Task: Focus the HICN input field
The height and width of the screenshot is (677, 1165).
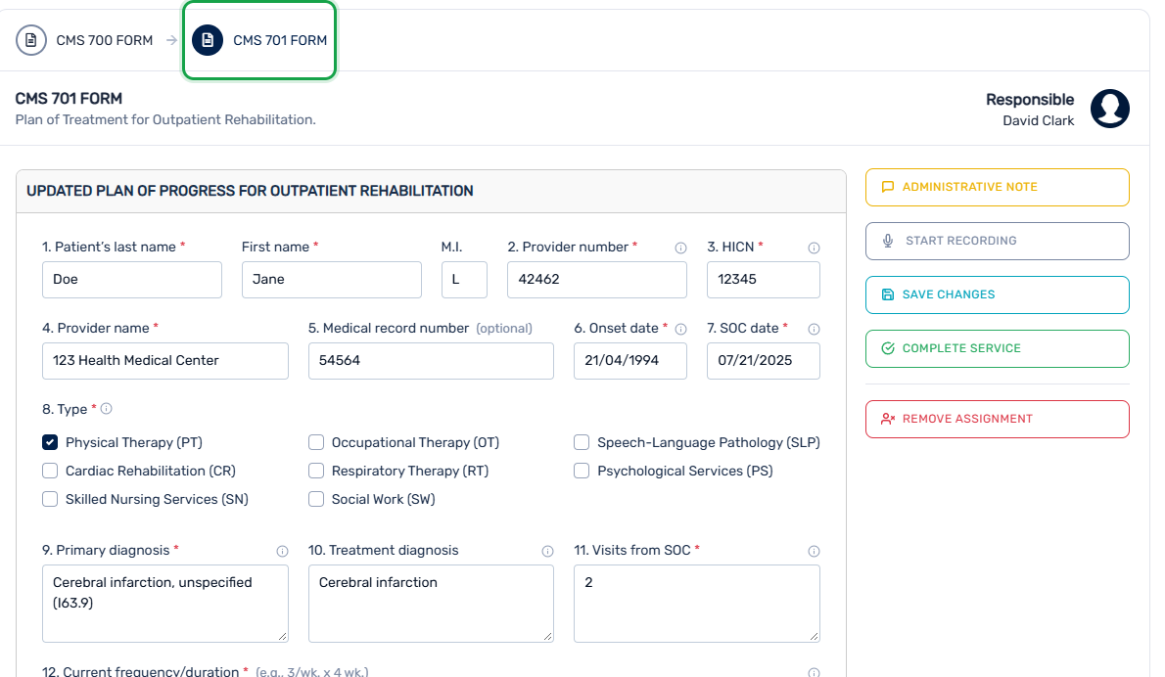Action: (x=763, y=280)
